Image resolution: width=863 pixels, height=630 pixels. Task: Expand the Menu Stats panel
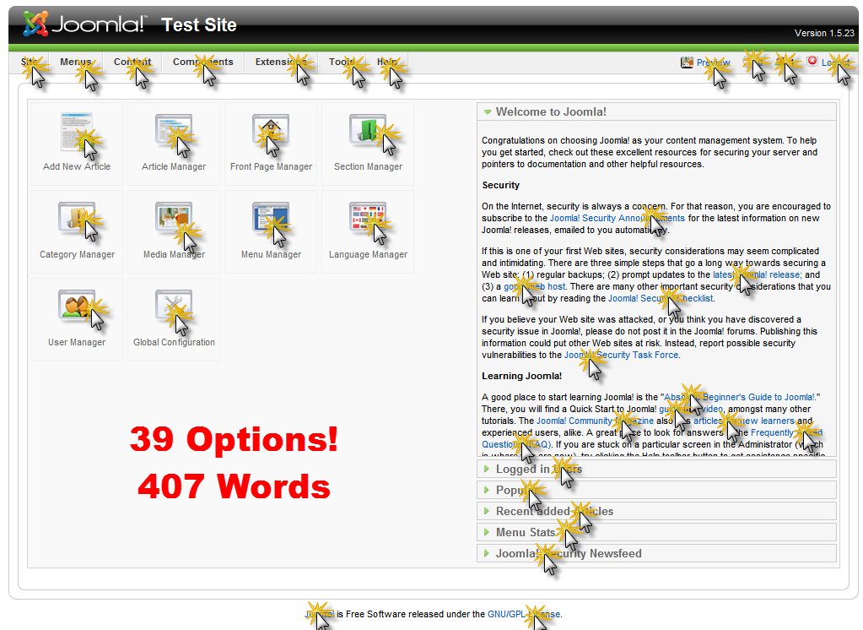point(656,532)
